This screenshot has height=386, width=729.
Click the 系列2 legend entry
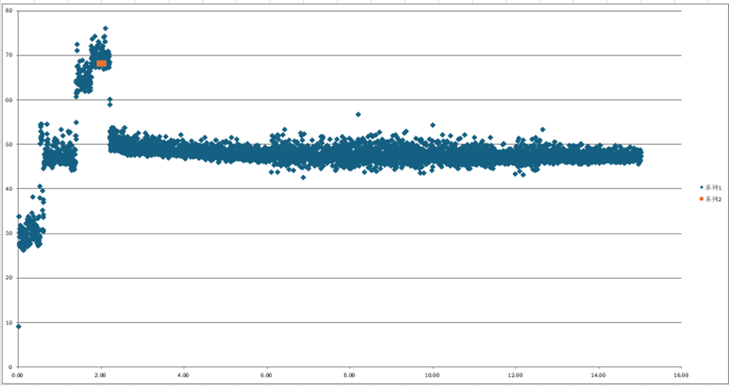(713, 199)
